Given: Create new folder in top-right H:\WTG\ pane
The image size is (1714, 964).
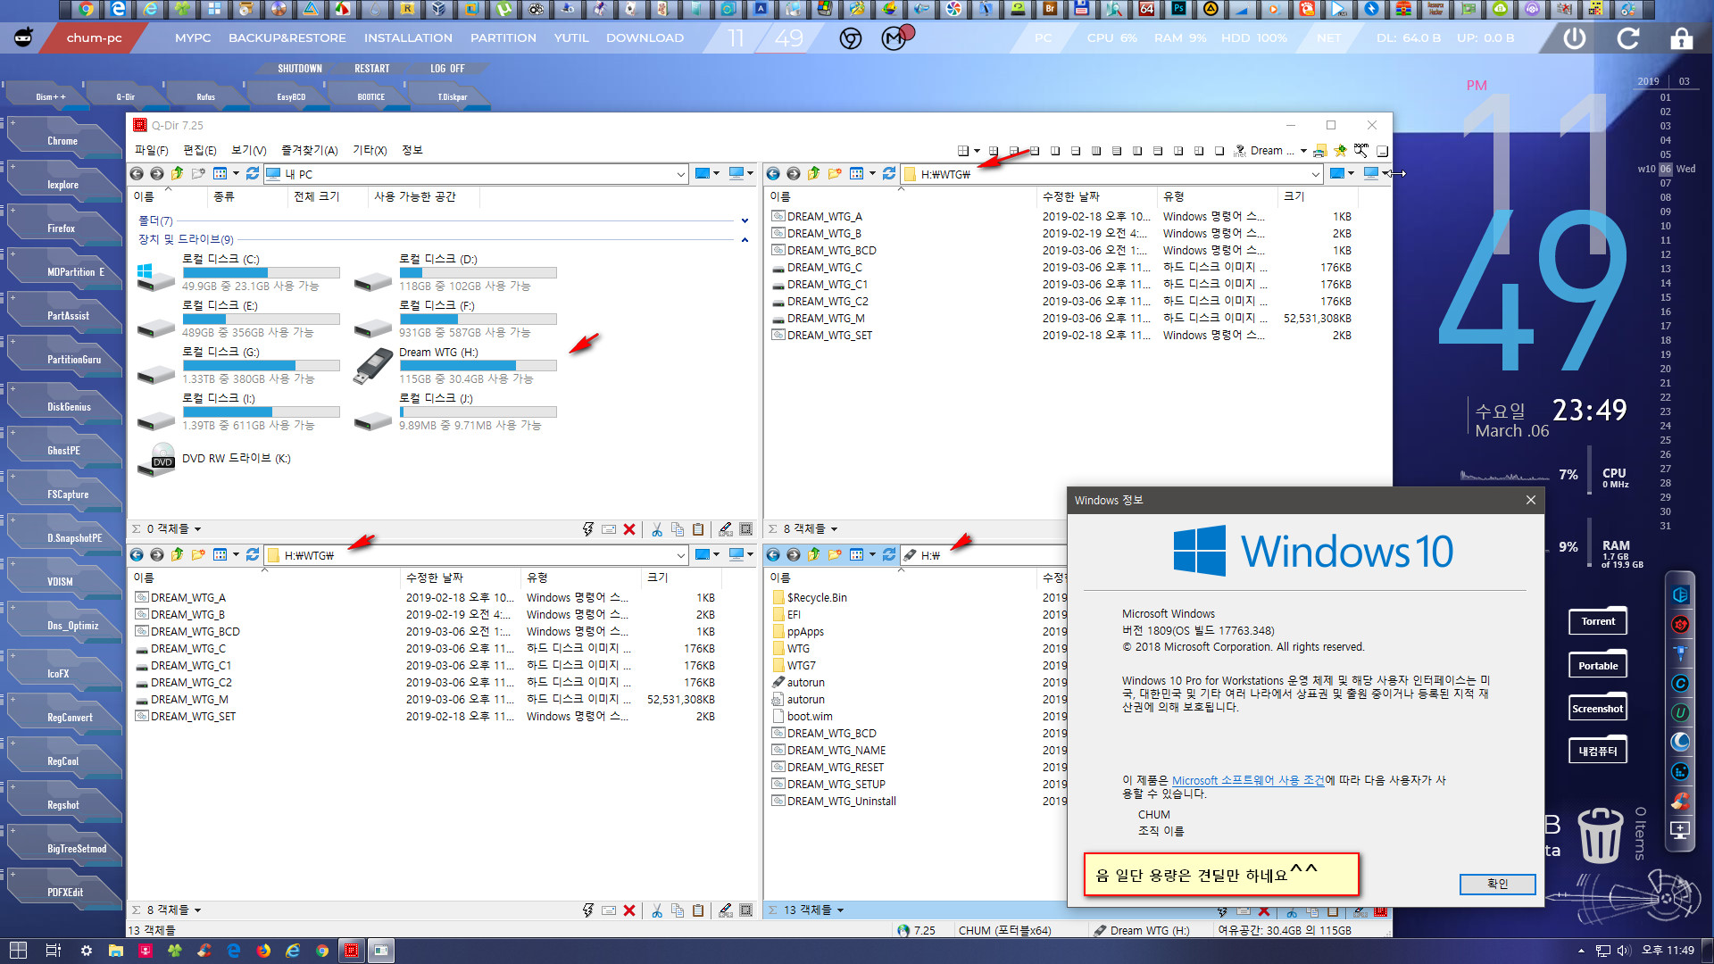Looking at the screenshot, I should tap(835, 173).
